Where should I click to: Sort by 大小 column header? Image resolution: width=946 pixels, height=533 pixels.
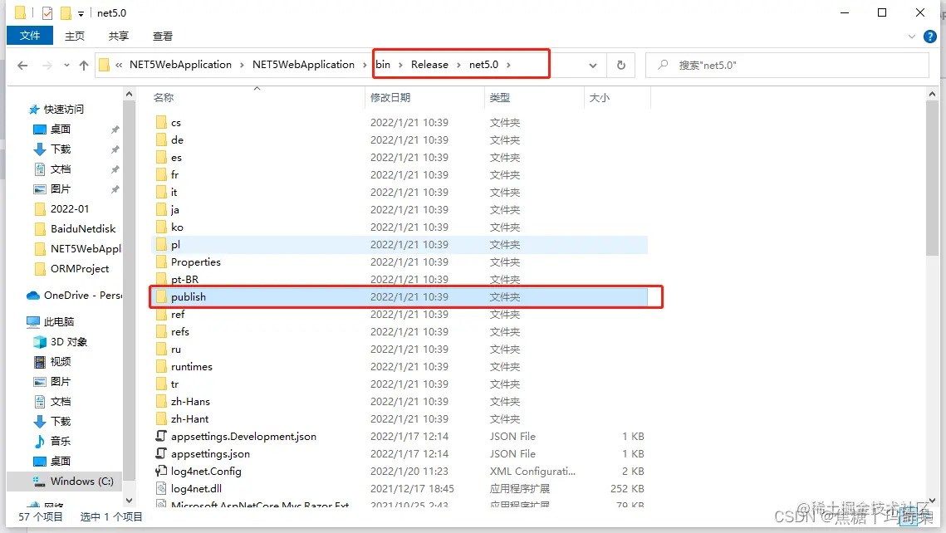click(x=599, y=97)
